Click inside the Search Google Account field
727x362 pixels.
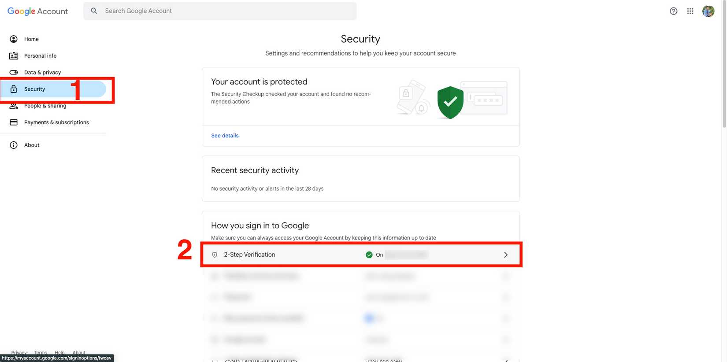click(198, 11)
